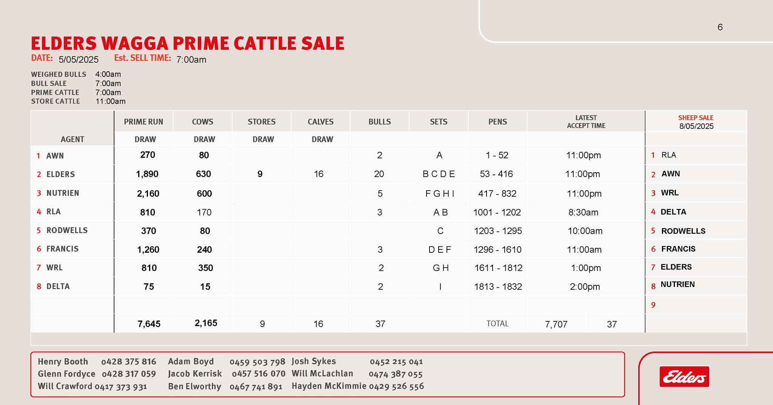
Task: Click the LATEST ACCEPT TIME header
Action: (x=586, y=122)
